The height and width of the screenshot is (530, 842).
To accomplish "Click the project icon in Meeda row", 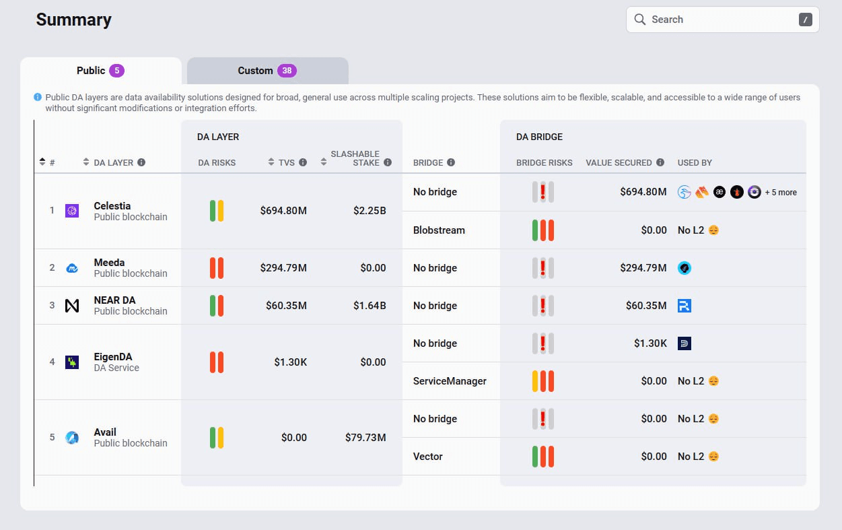I will 685,267.
